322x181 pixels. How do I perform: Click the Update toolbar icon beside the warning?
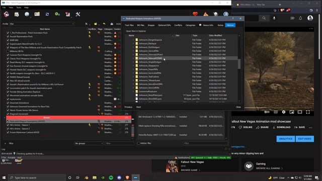215,14
